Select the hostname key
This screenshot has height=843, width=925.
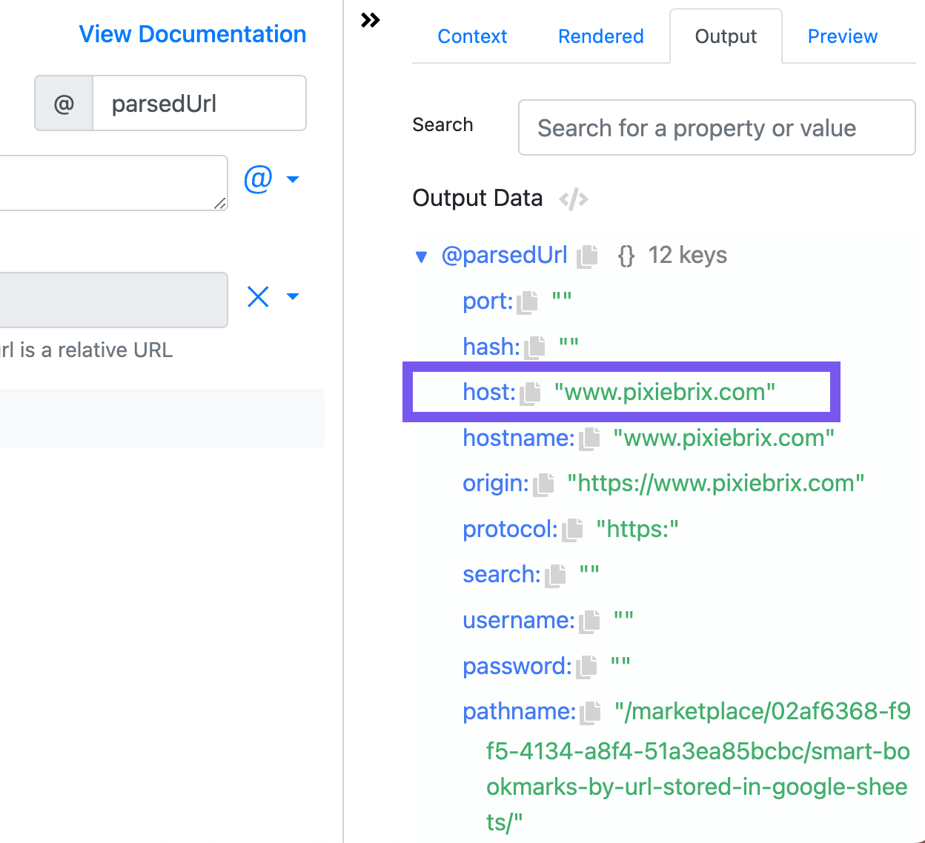tap(519, 438)
